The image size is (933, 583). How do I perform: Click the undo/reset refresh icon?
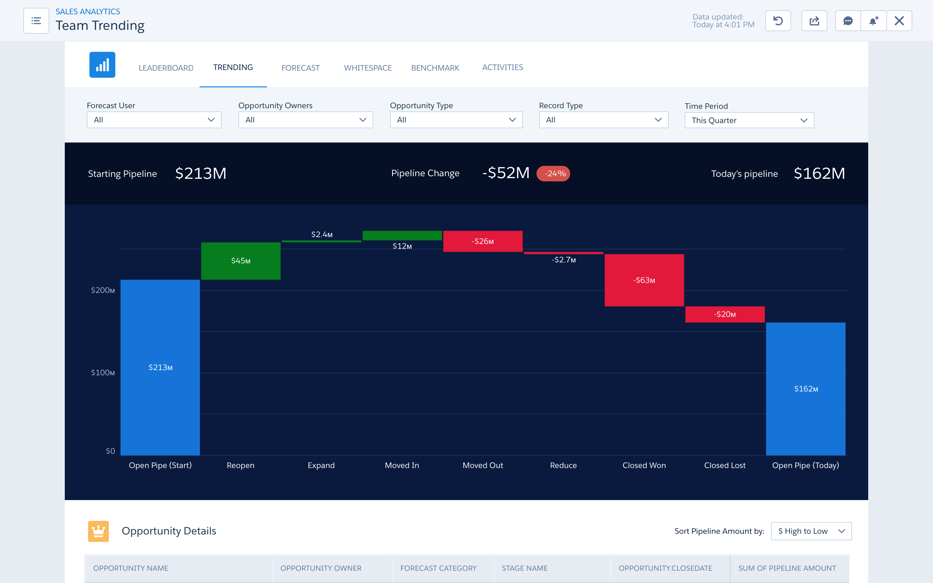coord(777,21)
